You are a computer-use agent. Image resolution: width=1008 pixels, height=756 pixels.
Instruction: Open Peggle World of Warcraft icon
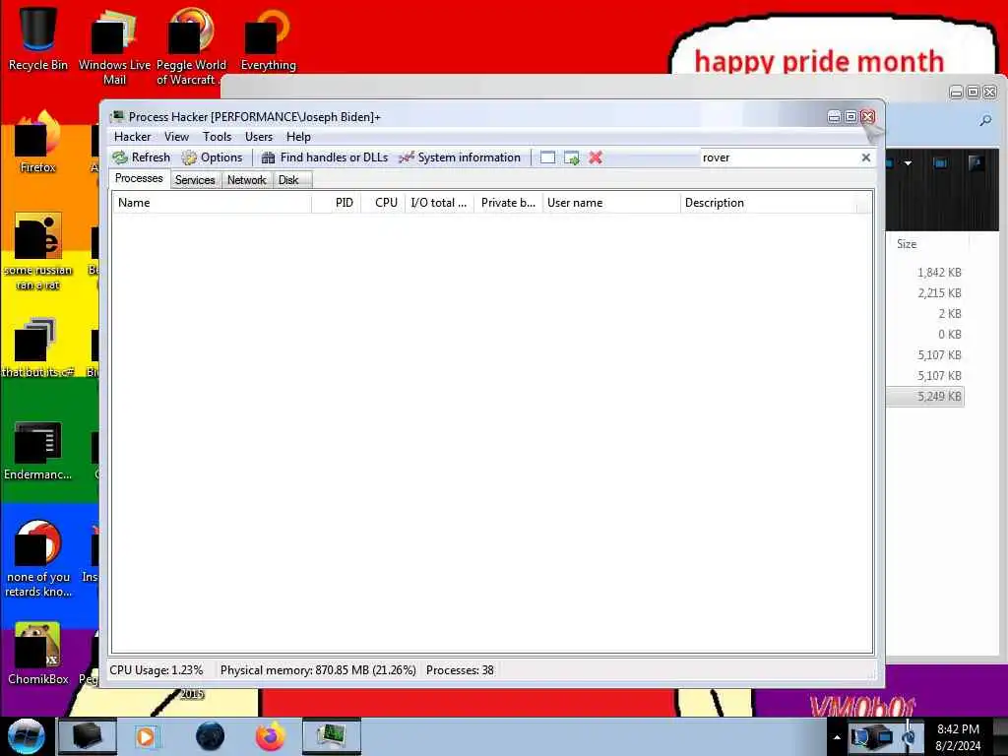pos(191,46)
